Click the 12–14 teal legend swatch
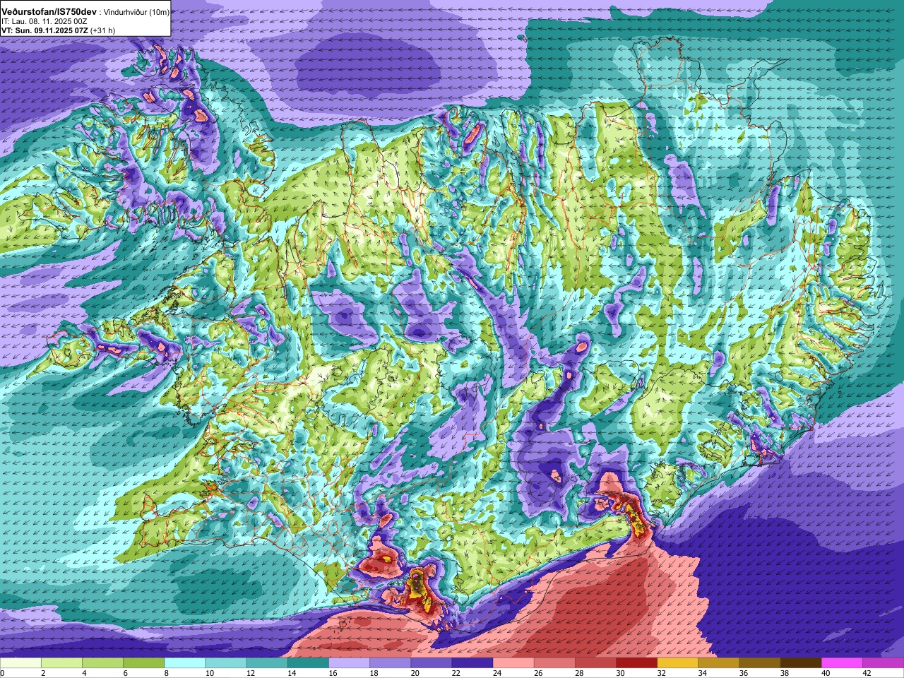The height and width of the screenshot is (678, 904). pos(267,663)
